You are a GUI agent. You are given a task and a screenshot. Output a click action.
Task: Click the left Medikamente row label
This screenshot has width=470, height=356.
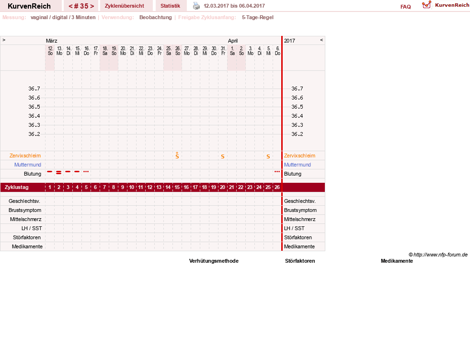point(27,246)
